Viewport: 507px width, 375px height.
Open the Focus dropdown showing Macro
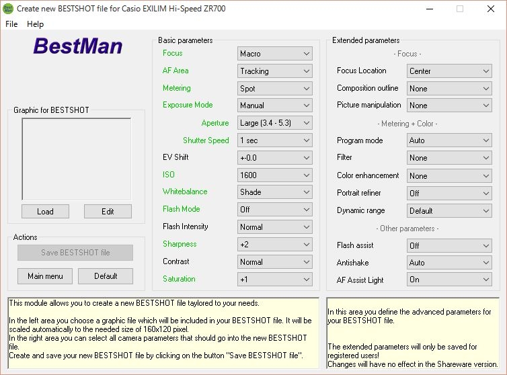(274, 54)
